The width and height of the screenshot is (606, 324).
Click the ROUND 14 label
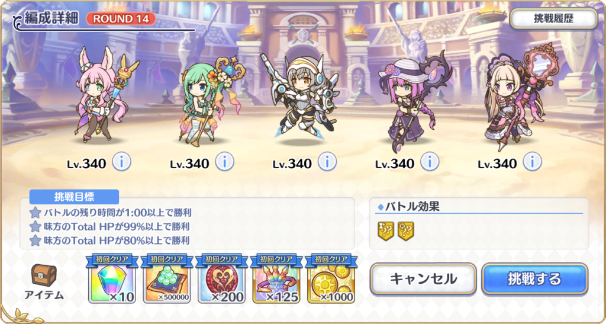(121, 19)
